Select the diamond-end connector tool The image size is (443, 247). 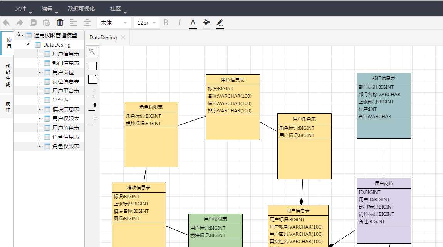click(92, 107)
